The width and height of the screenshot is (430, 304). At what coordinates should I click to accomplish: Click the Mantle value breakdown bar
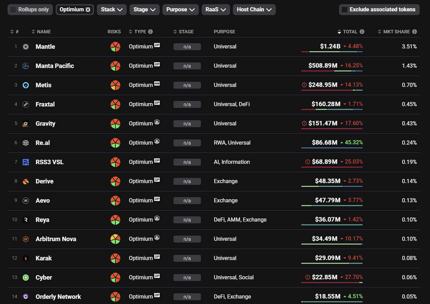[x=332, y=52]
